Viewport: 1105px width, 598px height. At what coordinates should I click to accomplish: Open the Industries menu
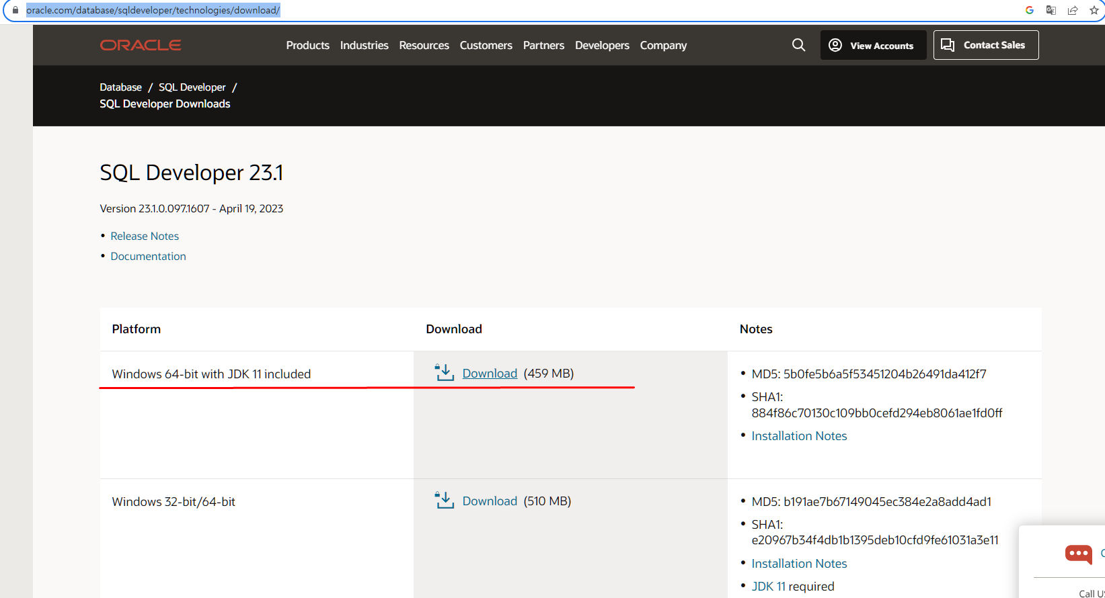click(x=365, y=45)
